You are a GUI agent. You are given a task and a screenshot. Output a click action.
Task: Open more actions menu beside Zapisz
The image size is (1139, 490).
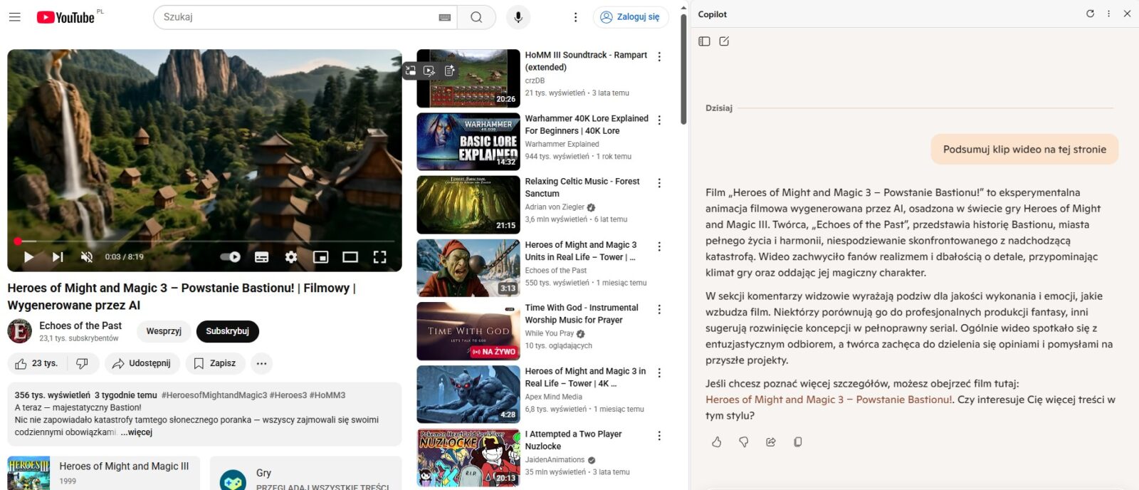pyautogui.click(x=261, y=363)
